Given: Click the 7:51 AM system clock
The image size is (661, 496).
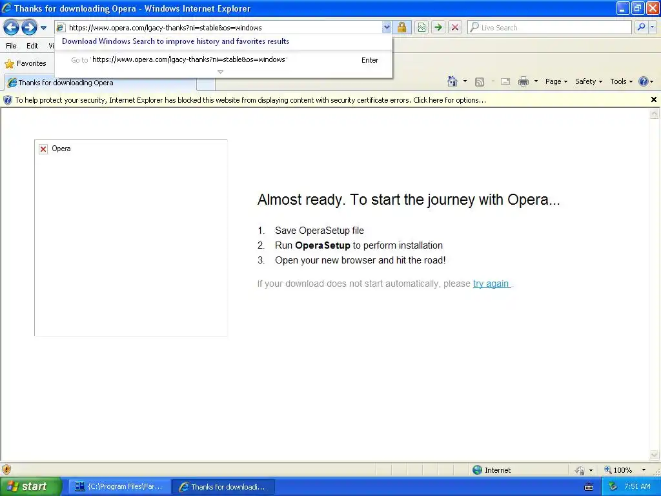Looking at the screenshot, I should click(x=637, y=487).
